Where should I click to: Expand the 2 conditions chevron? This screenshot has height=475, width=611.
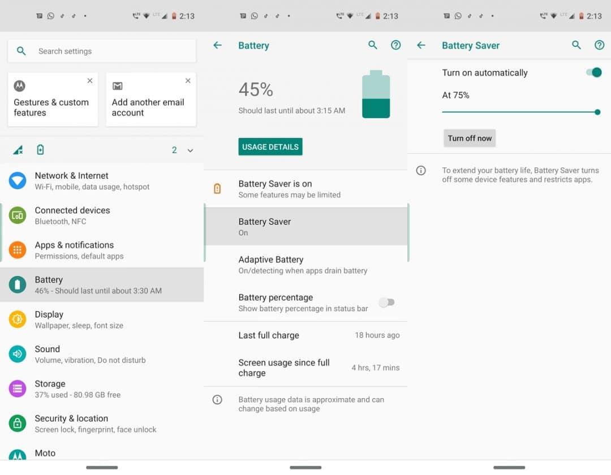click(x=190, y=150)
